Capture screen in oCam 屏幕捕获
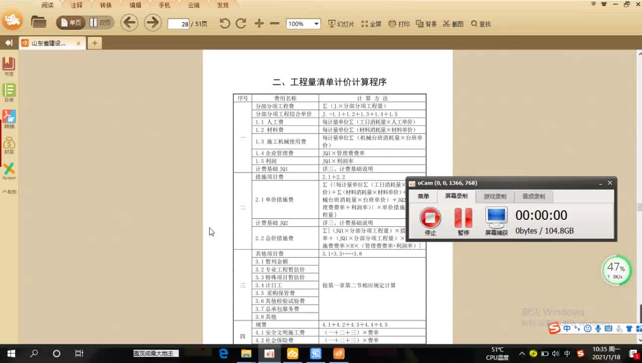Screen dimensions: 642x363 [496, 222]
